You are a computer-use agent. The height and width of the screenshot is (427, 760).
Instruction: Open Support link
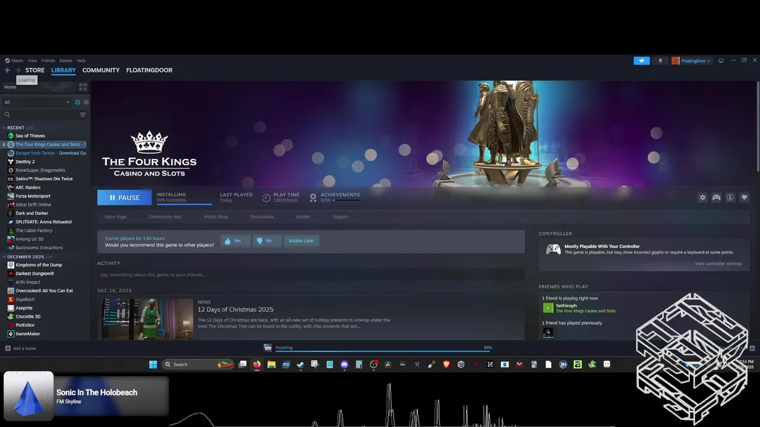(340, 216)
